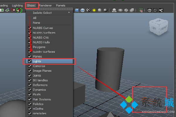Open the Renderer menu
Viewport: 176px width, 117px height.
click(x=45, y=5)
